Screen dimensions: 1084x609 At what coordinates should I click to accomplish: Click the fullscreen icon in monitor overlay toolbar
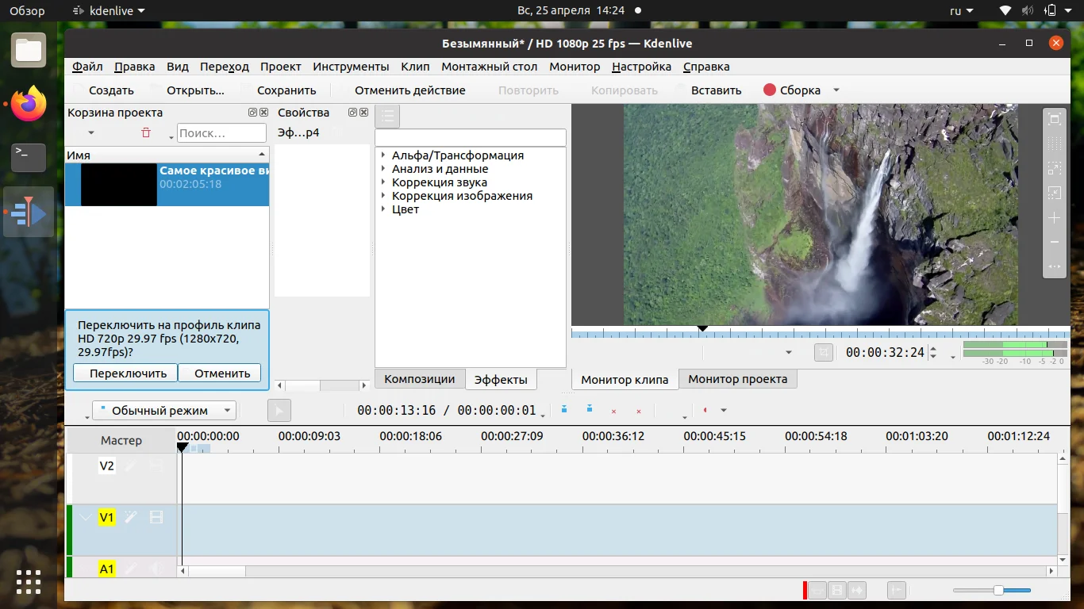(1054, 120)
